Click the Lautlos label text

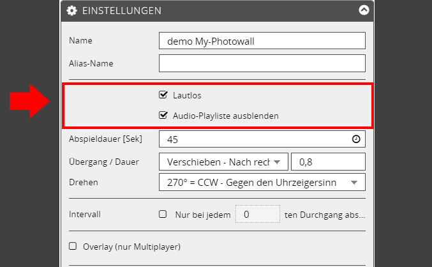tap(187, 95)
